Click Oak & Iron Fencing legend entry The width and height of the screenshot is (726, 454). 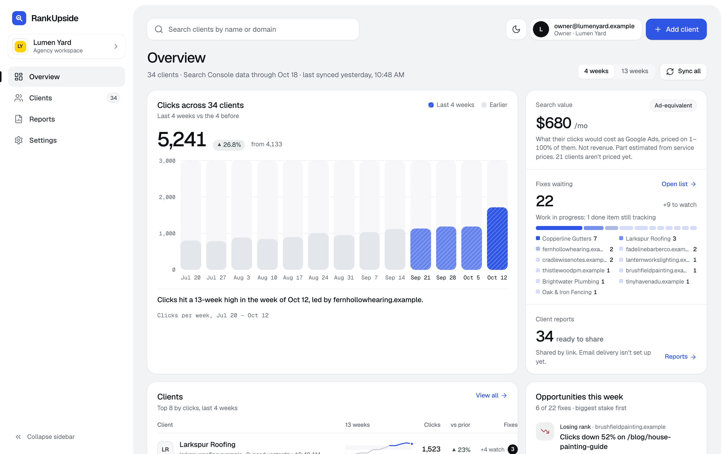click(x=566, y=292)
